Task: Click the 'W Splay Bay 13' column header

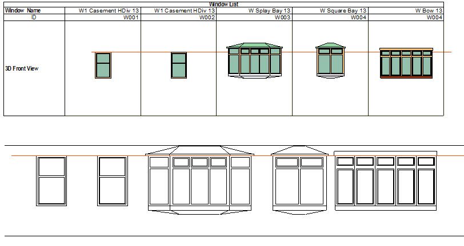Action: point(254,11)
